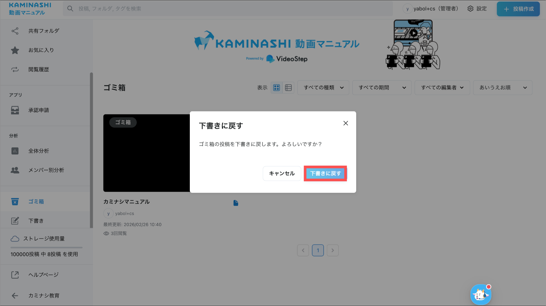
Task: Confirm with the 下書きに戻す button
Action: pos(325,173)
